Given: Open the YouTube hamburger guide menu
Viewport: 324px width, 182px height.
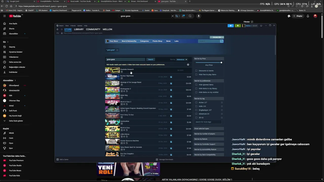Looking at the screenshot, I should click(x=4, y=16).
